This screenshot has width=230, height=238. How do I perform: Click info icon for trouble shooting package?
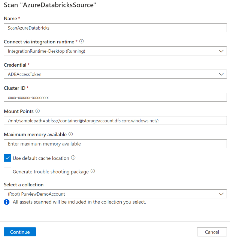point(93,171)
